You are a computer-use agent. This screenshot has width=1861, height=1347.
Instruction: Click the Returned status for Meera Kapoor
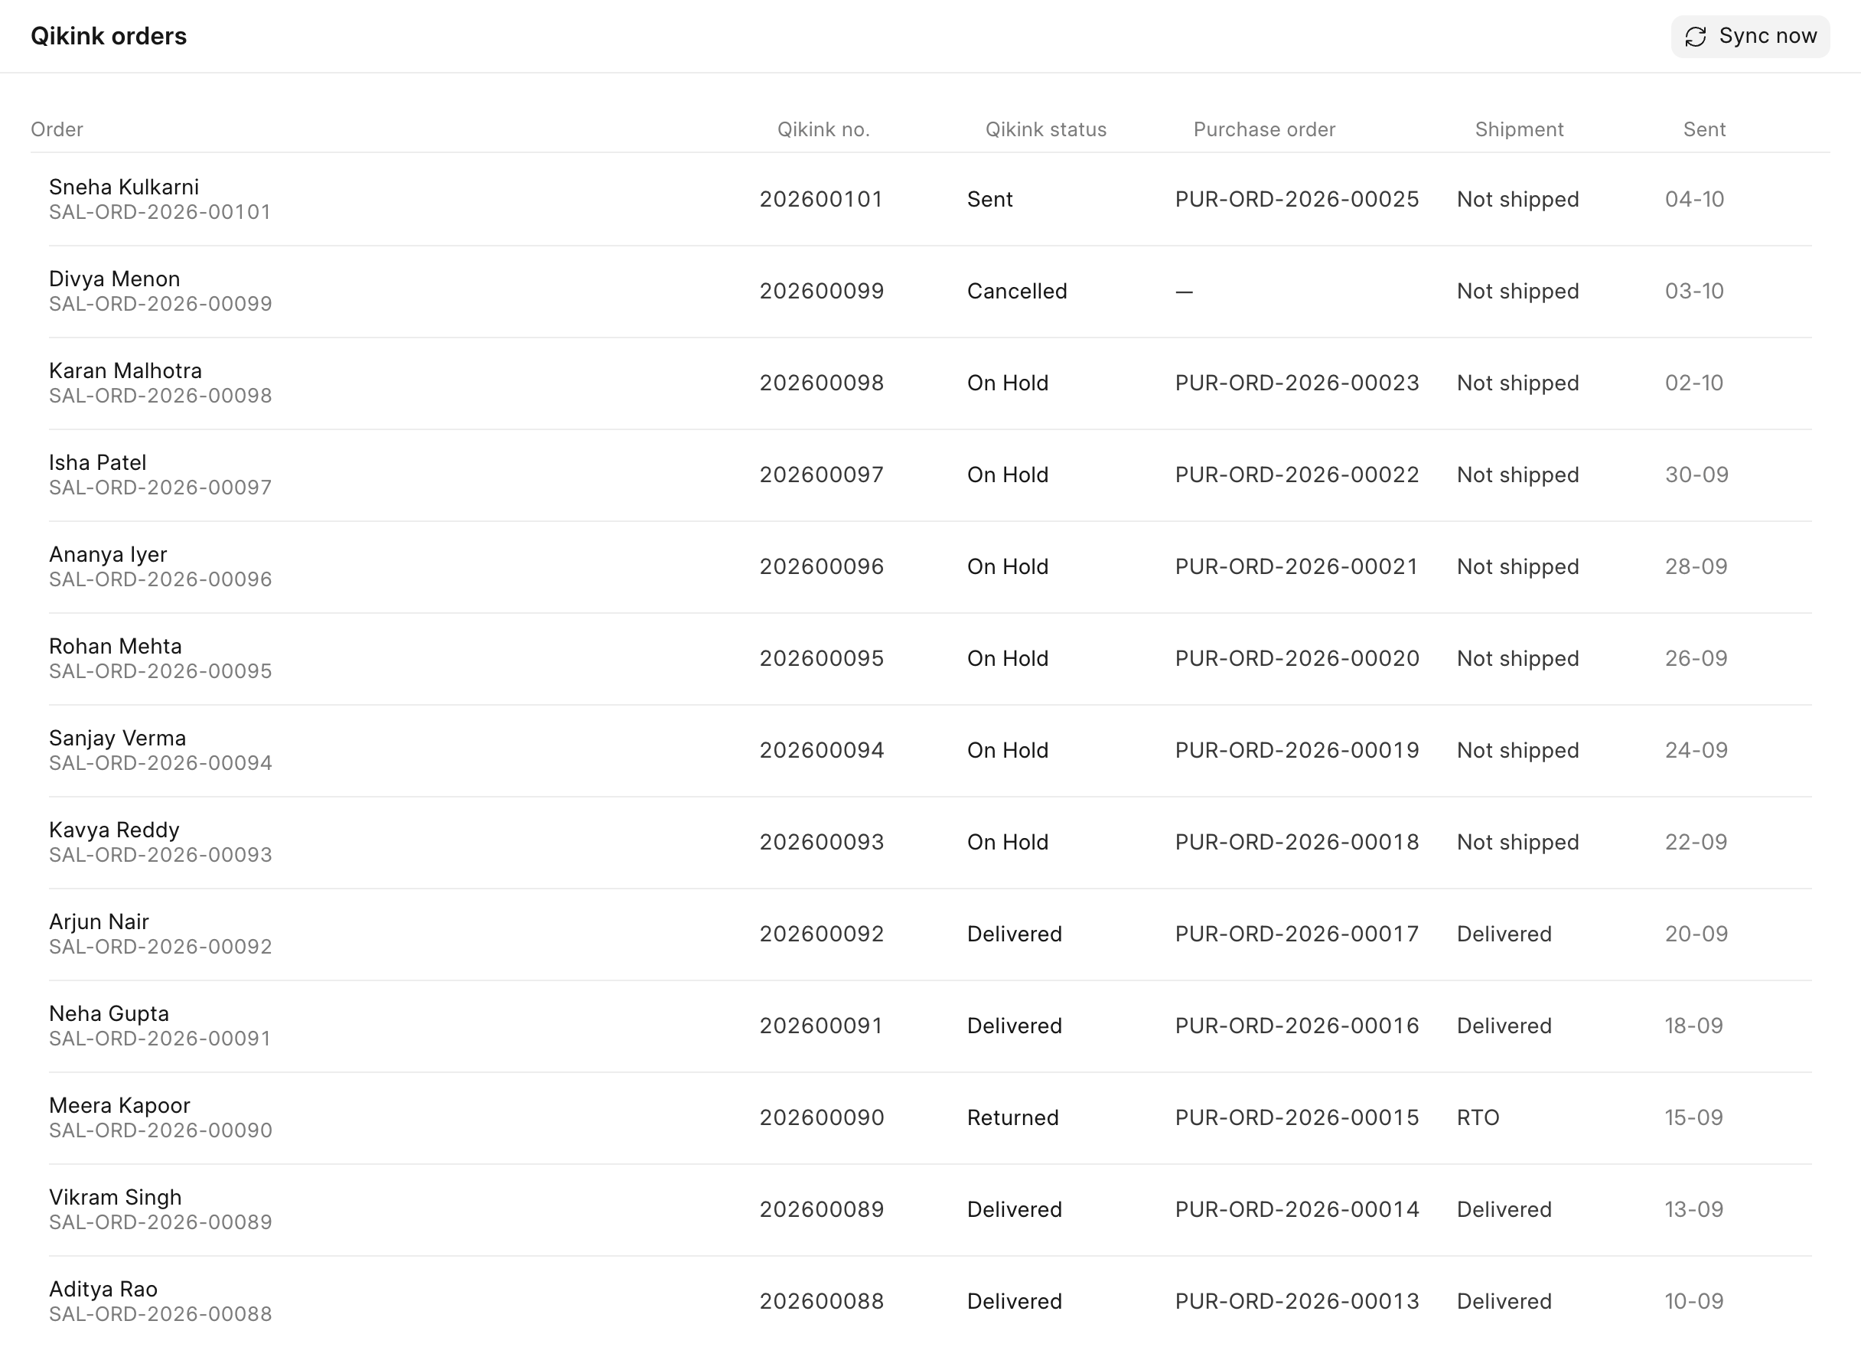tap(1012, 1119)
